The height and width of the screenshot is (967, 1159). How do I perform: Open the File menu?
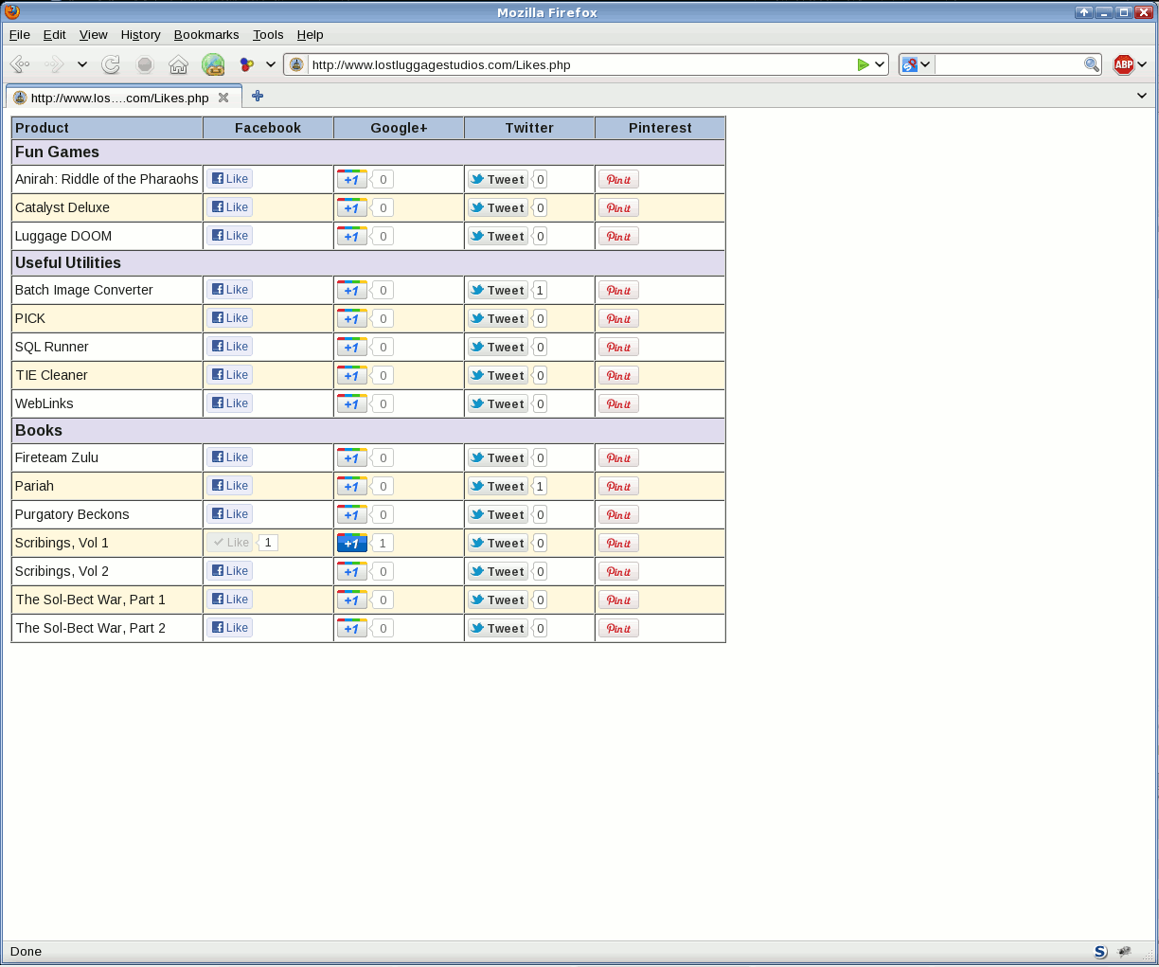(x=19, y=35)
